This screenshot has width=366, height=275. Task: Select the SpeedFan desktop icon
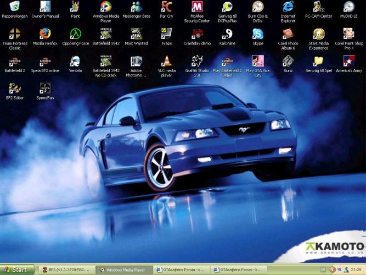pos(45,88)
